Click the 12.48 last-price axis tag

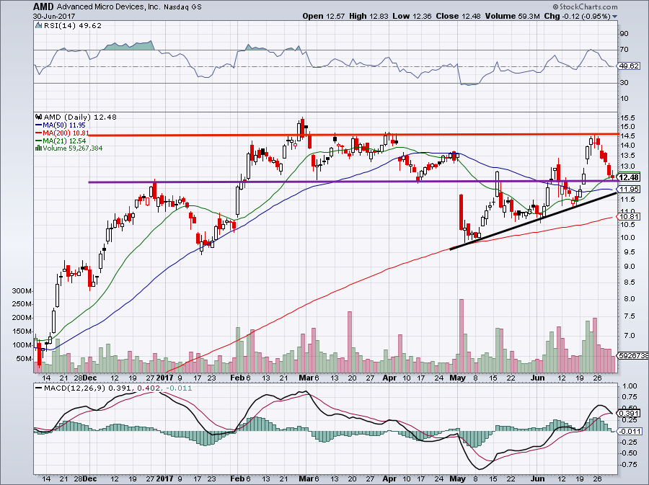point(630,177)
